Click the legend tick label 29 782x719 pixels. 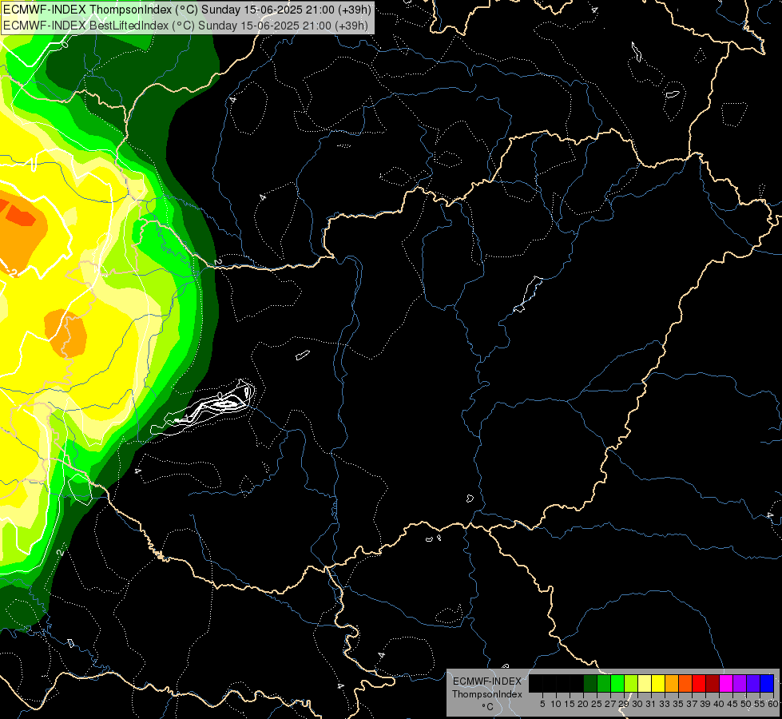point(623,704)
